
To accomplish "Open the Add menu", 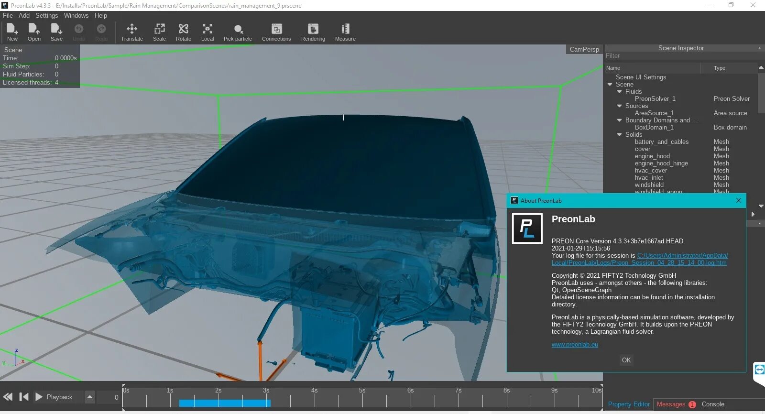I will (24, 15).
